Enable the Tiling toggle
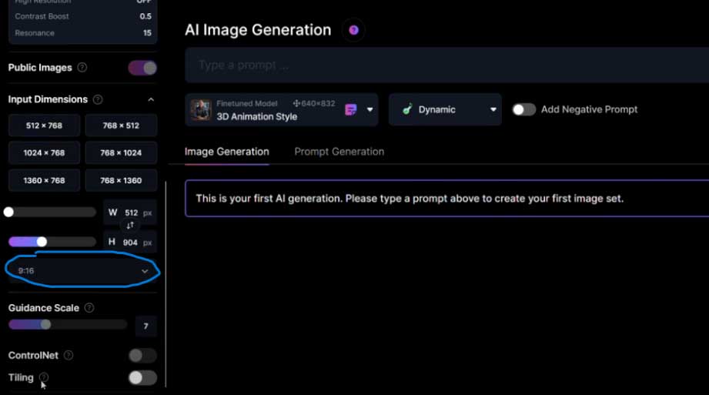 click(x=142, y=377)
